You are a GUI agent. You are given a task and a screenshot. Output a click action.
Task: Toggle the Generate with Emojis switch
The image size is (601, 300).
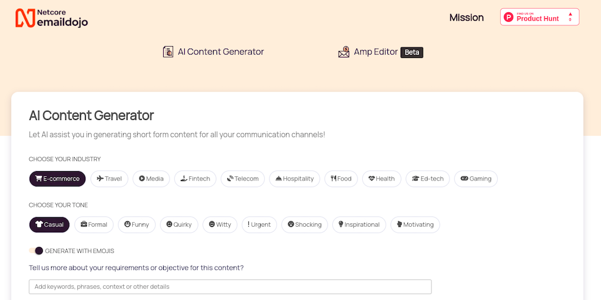click(x=36, y=251)
